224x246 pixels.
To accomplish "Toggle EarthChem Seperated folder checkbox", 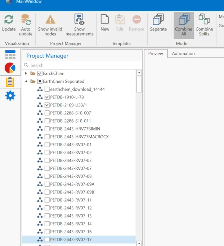I will [40, 81].
